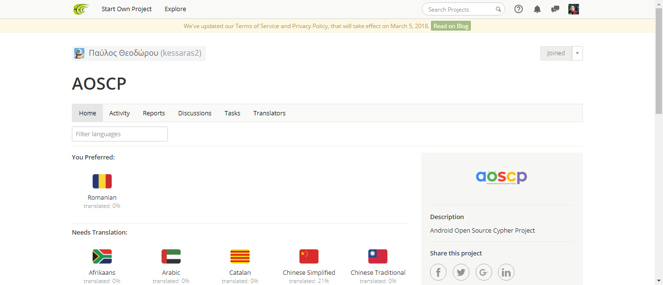Click the Android Open Source Cypher Project description
663x285 pixels.
(482, 231)
